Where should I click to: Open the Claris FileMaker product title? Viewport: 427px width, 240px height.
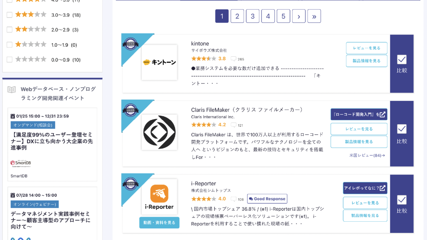click(x=247, y=110)
